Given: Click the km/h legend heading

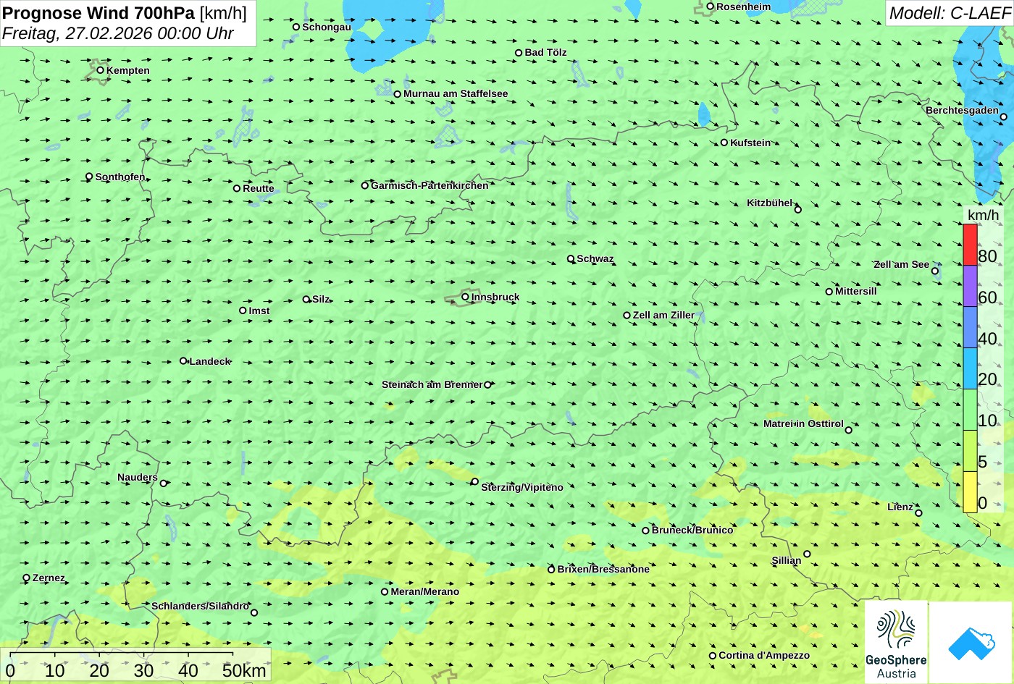Looking at the screenshot, I should pos(983,215).
